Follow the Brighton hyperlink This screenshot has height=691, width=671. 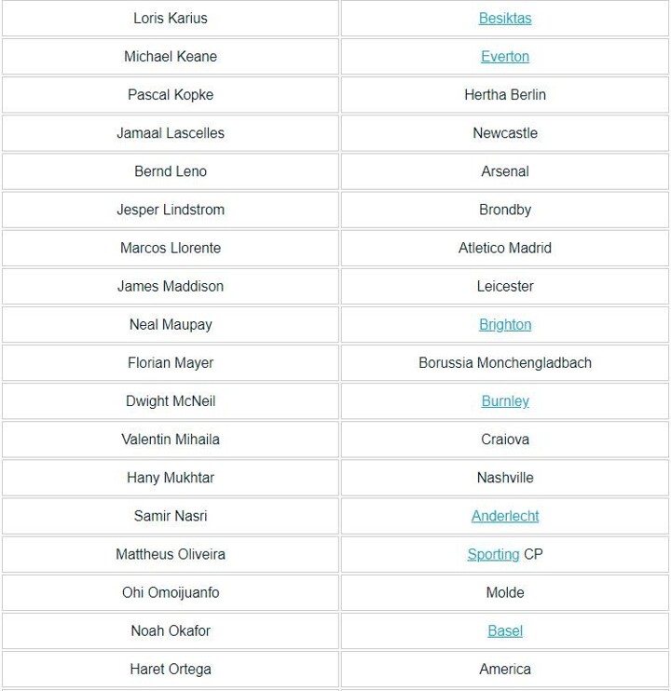point(505,325)
